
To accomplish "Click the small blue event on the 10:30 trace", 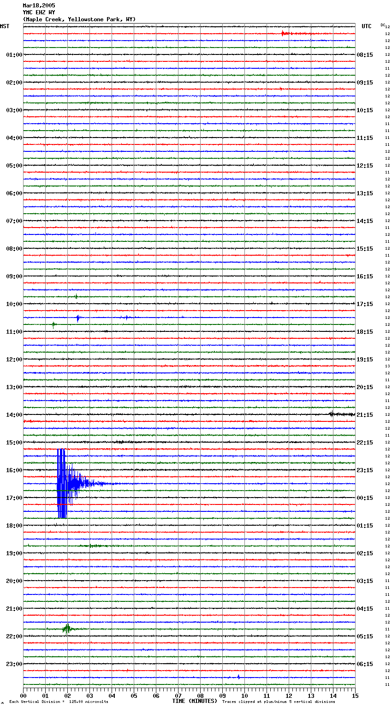I will (x=78, y=318).
